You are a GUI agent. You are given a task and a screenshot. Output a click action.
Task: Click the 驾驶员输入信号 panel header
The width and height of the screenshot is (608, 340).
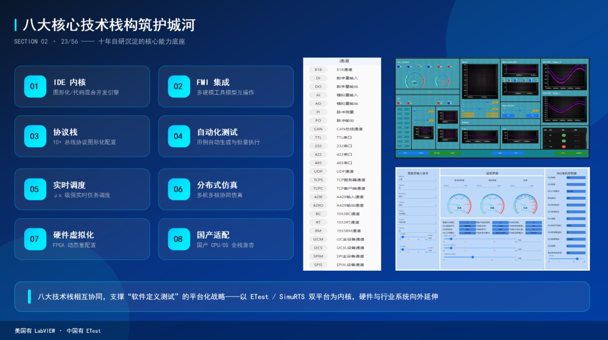click(x=418, y=173)
